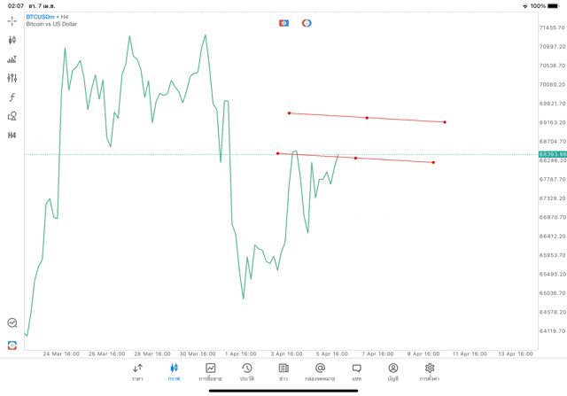This screenshot has height=396, width=567.
Task: Open the H4 timeframe selector
Action: click(x=12, y=136)
